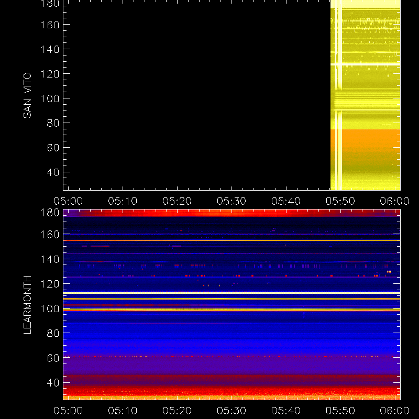This screenshot has width=419, height=419.
Task: Click 05:50 time label below SAN VITO plot
Action: tap(340, 201)
